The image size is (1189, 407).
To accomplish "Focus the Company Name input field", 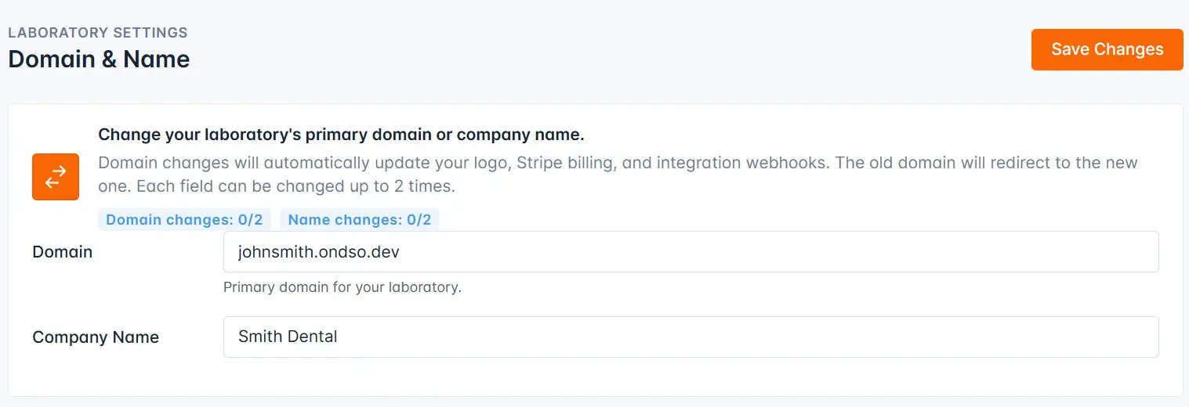I will pos(690,337).
